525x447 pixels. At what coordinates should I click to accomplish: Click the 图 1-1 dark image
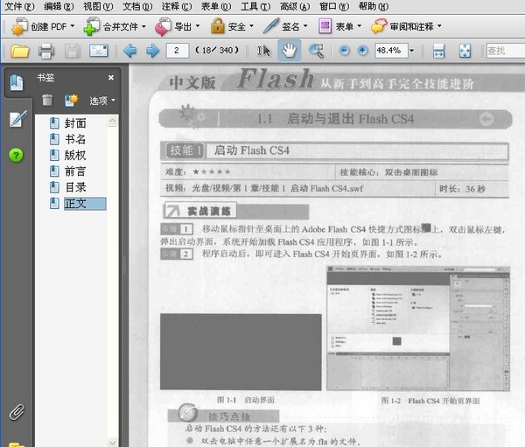[241, 352]
